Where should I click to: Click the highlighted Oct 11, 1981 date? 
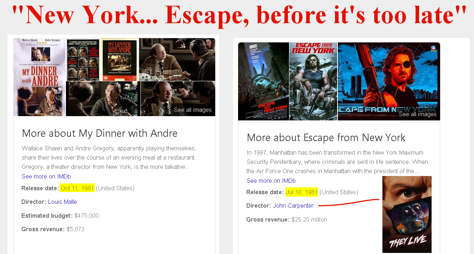[x=77, y=188]
